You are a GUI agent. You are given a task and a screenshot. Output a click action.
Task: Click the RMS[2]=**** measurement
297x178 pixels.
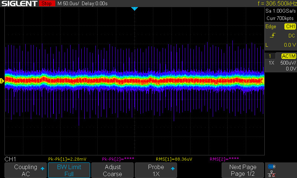pyautogui.click(x=224, y=159)
